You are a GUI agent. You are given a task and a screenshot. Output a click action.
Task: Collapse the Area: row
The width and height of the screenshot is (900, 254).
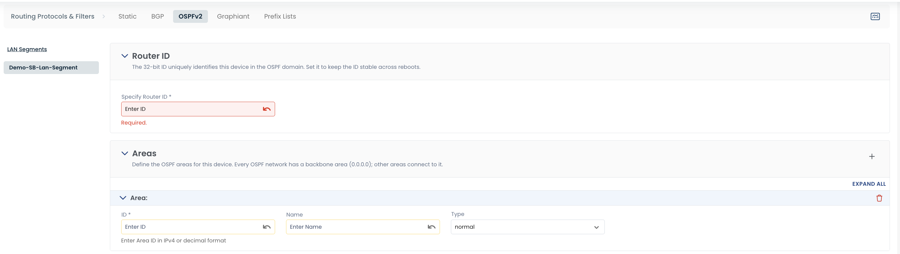click(x=123, y=198)
